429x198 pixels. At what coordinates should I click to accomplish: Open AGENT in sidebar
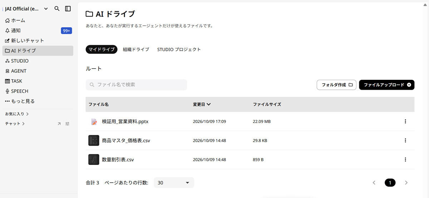(x=38, y=71)
